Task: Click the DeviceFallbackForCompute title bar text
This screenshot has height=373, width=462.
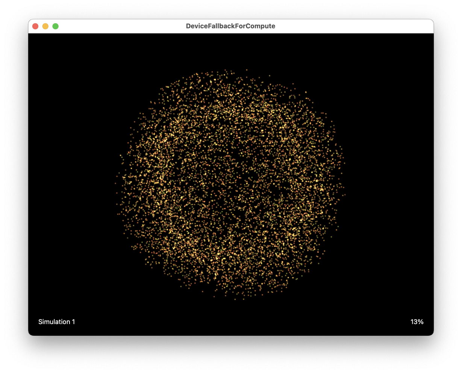Action: coord(230,26)
